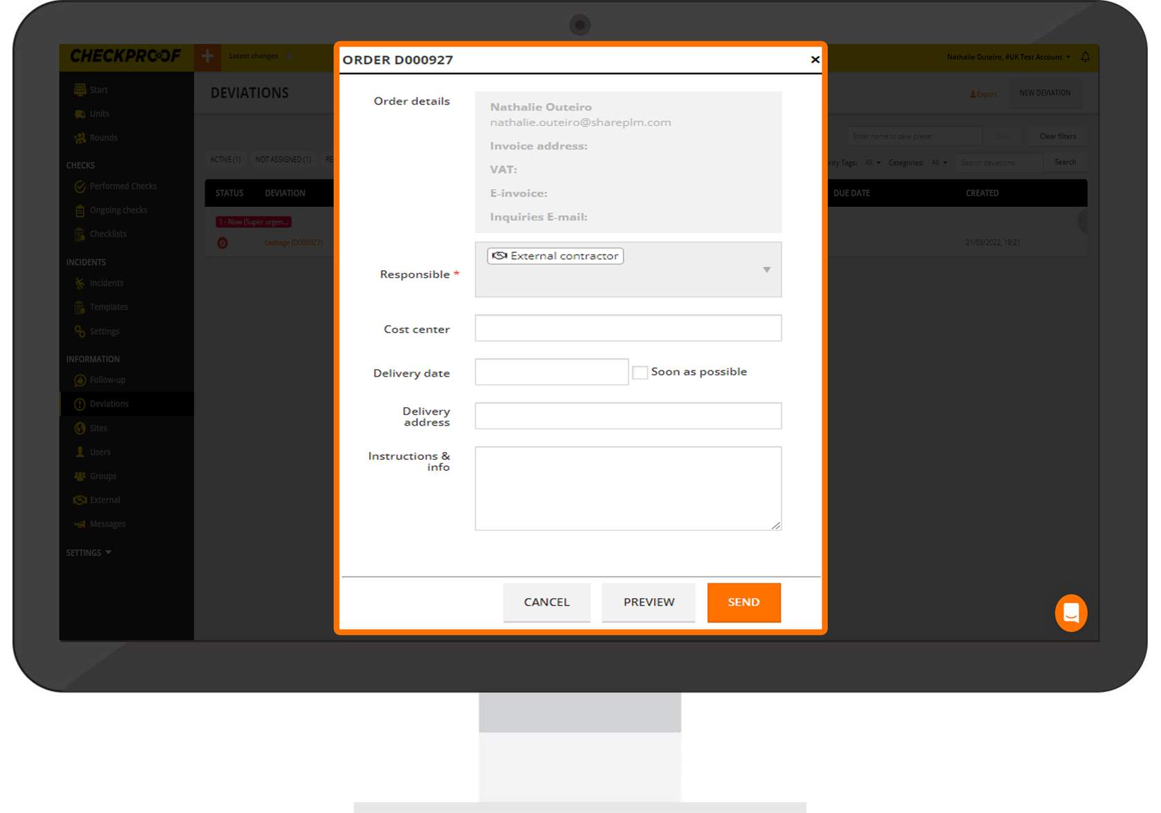Expand the Responsible dropdown arrow
The height and width of the screenshot is (813, 1161).
766,270
